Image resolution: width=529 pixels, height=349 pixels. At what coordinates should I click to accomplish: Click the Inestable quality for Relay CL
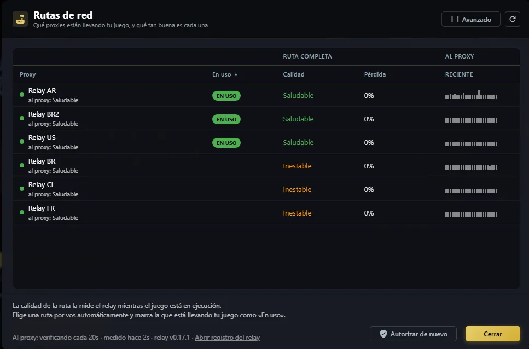tap(297, 189)
